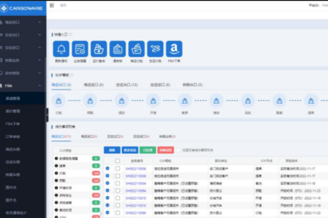Viewport: 328px width, 218px height.
Task: Click the blue refresh button above table
Action: (112, 150)
